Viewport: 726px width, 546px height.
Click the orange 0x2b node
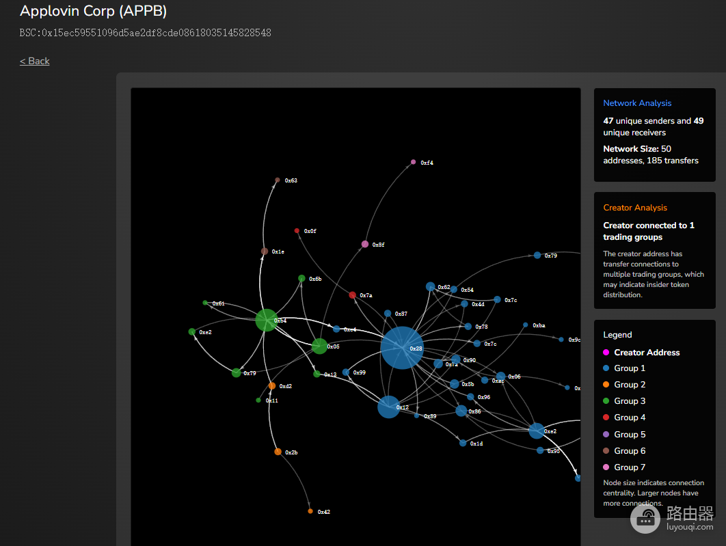[x=278, y=452]
